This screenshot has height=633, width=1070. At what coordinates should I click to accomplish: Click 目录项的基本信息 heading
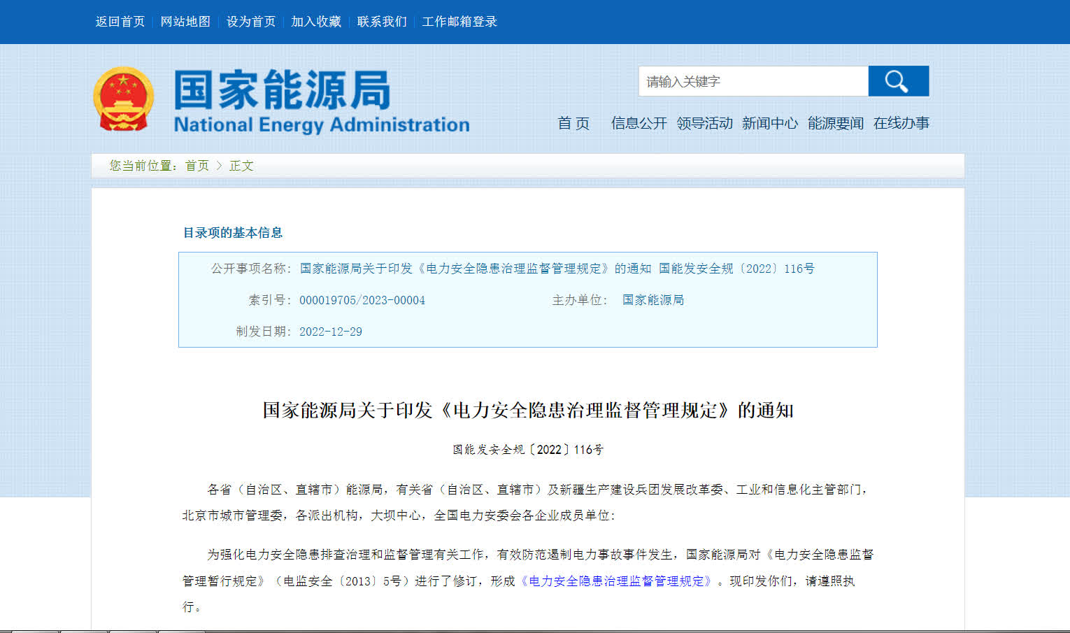(x=233, y=233)
